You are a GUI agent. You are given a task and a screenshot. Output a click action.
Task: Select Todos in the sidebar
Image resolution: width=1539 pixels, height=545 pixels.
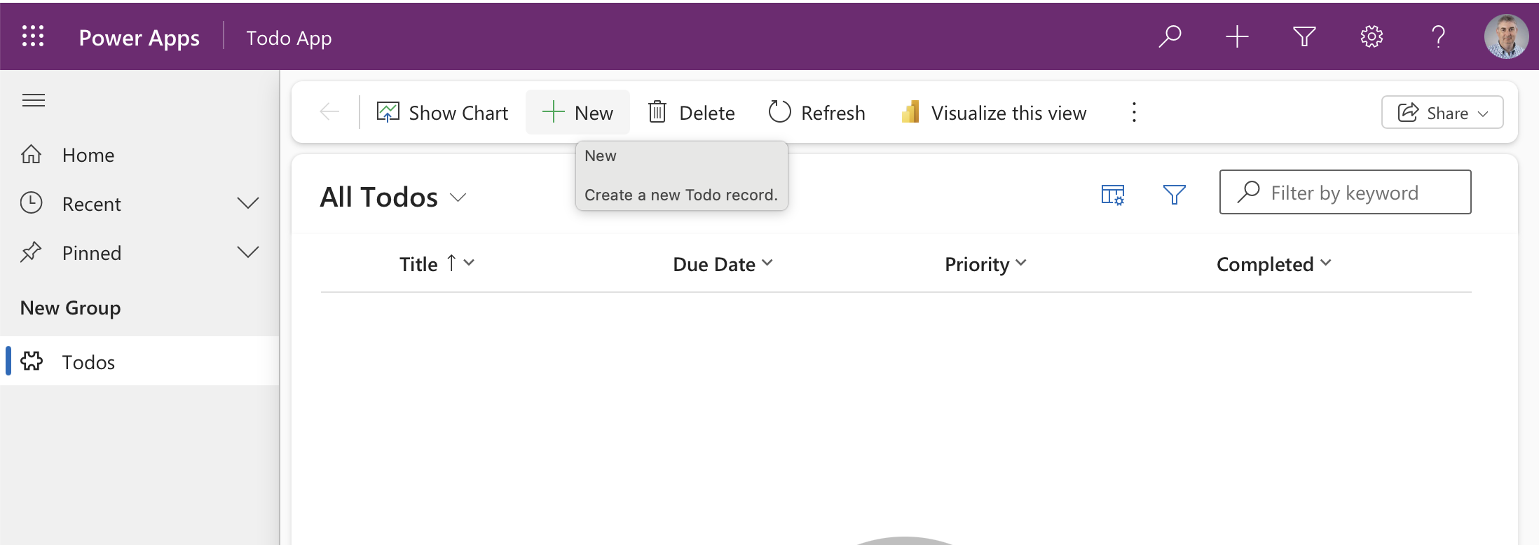[x=140, y=361]
